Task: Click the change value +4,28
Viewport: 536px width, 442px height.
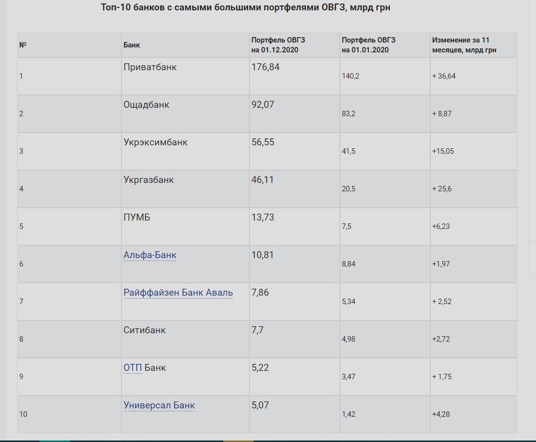Action: 441,414
